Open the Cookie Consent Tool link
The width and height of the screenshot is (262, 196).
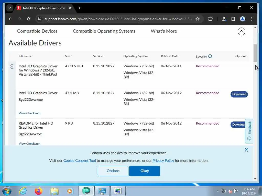[x=80, y=161]
